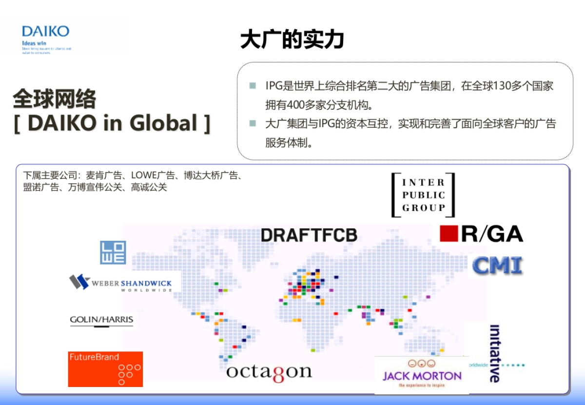Select the Jack Morton logo
Image resolution: width=585 pixels, height=405 pixels.
click(422, 375)
